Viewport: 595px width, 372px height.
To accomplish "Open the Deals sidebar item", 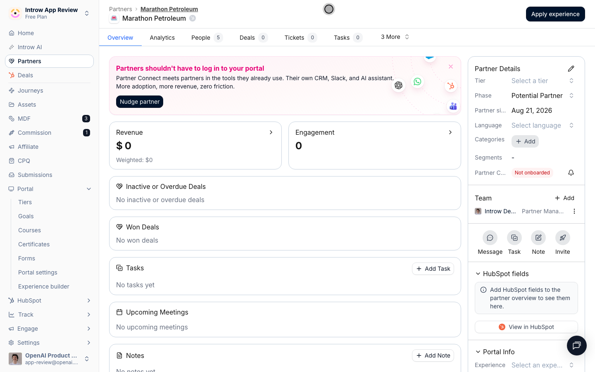I will 49,75.
